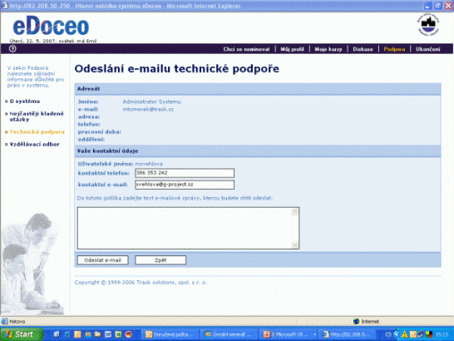
Task: Open the O systému sidebar link
Action: tap(25, 101)
